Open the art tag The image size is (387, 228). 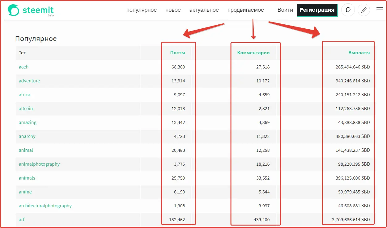pyautogui.click(x=22, y=219)
